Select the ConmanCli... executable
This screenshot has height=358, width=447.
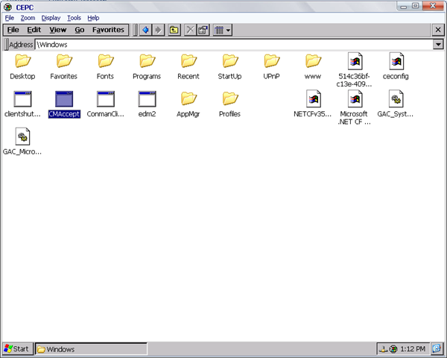(x=106, y=104)
